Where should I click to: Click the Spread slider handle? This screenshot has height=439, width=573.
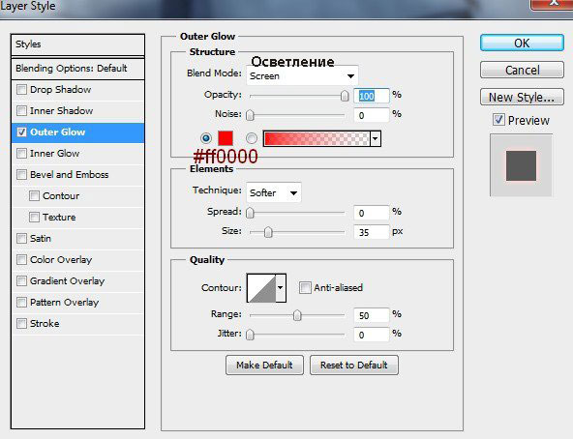pyautogui.click(x=250, y=213)
